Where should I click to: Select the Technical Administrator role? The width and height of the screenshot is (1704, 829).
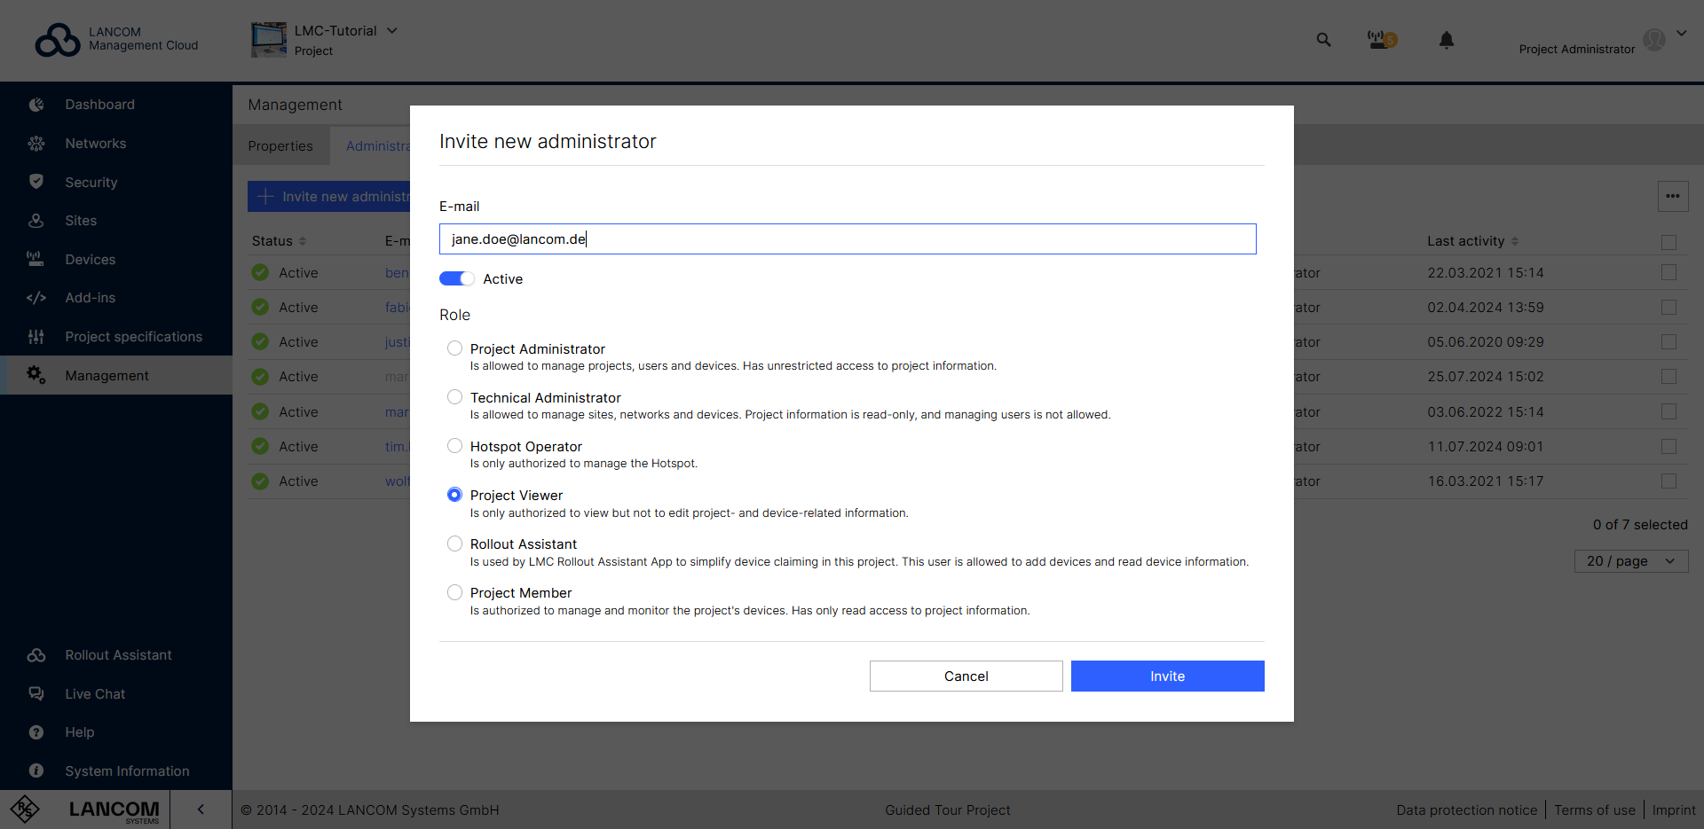click(454, 397)
